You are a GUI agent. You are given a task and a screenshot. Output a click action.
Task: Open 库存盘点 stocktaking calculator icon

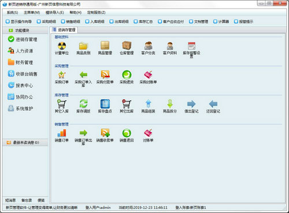click(105, 107)
